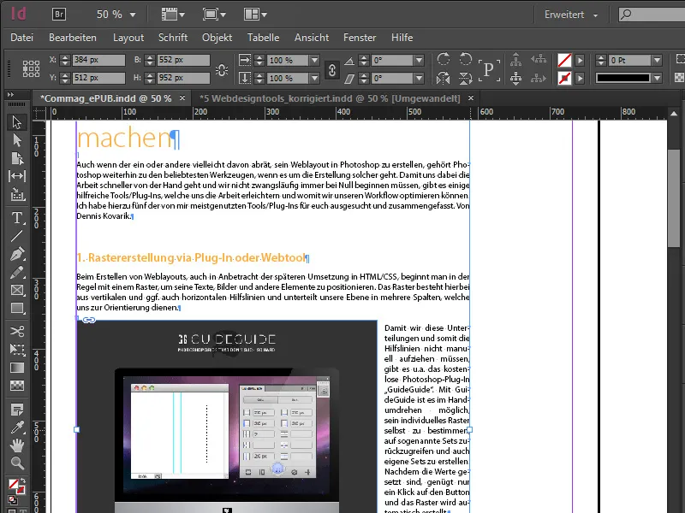Open the Fenster menu

click(360, 38)
